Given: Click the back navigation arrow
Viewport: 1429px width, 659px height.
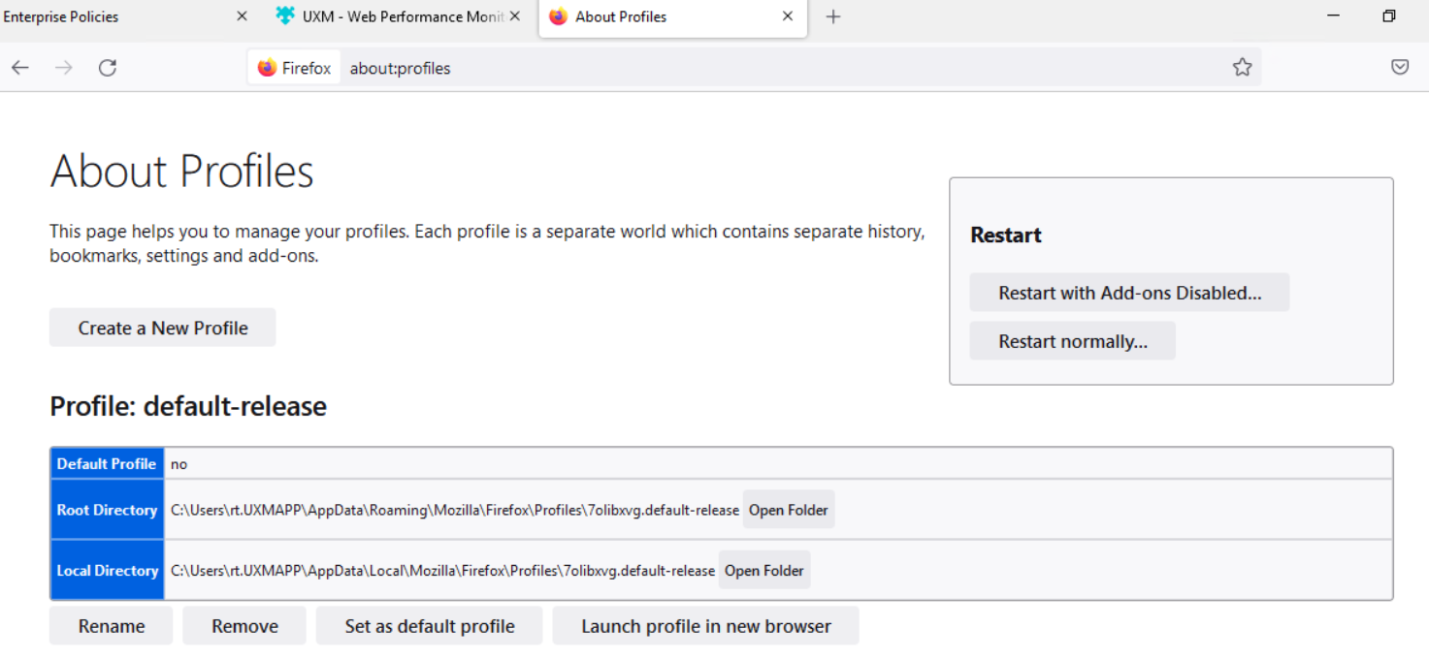Looking at the screenshot, I should [20, 68].
